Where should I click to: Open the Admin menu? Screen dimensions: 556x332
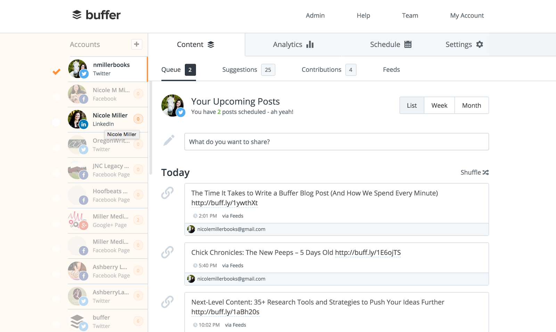point(315,16)
